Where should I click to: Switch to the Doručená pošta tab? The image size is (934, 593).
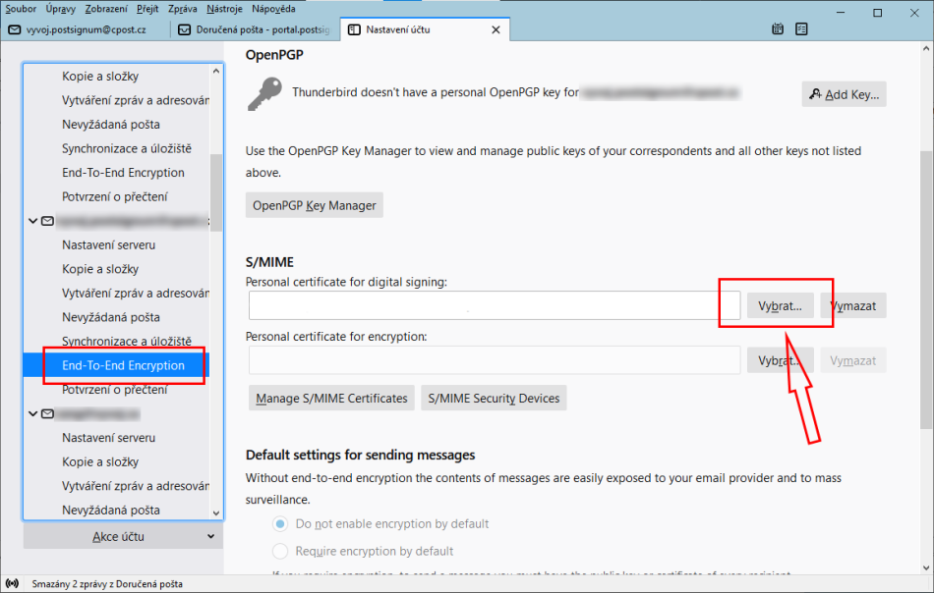coord(256,29)
